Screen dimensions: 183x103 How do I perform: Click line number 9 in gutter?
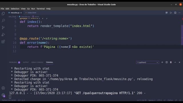tap(15, 39)
